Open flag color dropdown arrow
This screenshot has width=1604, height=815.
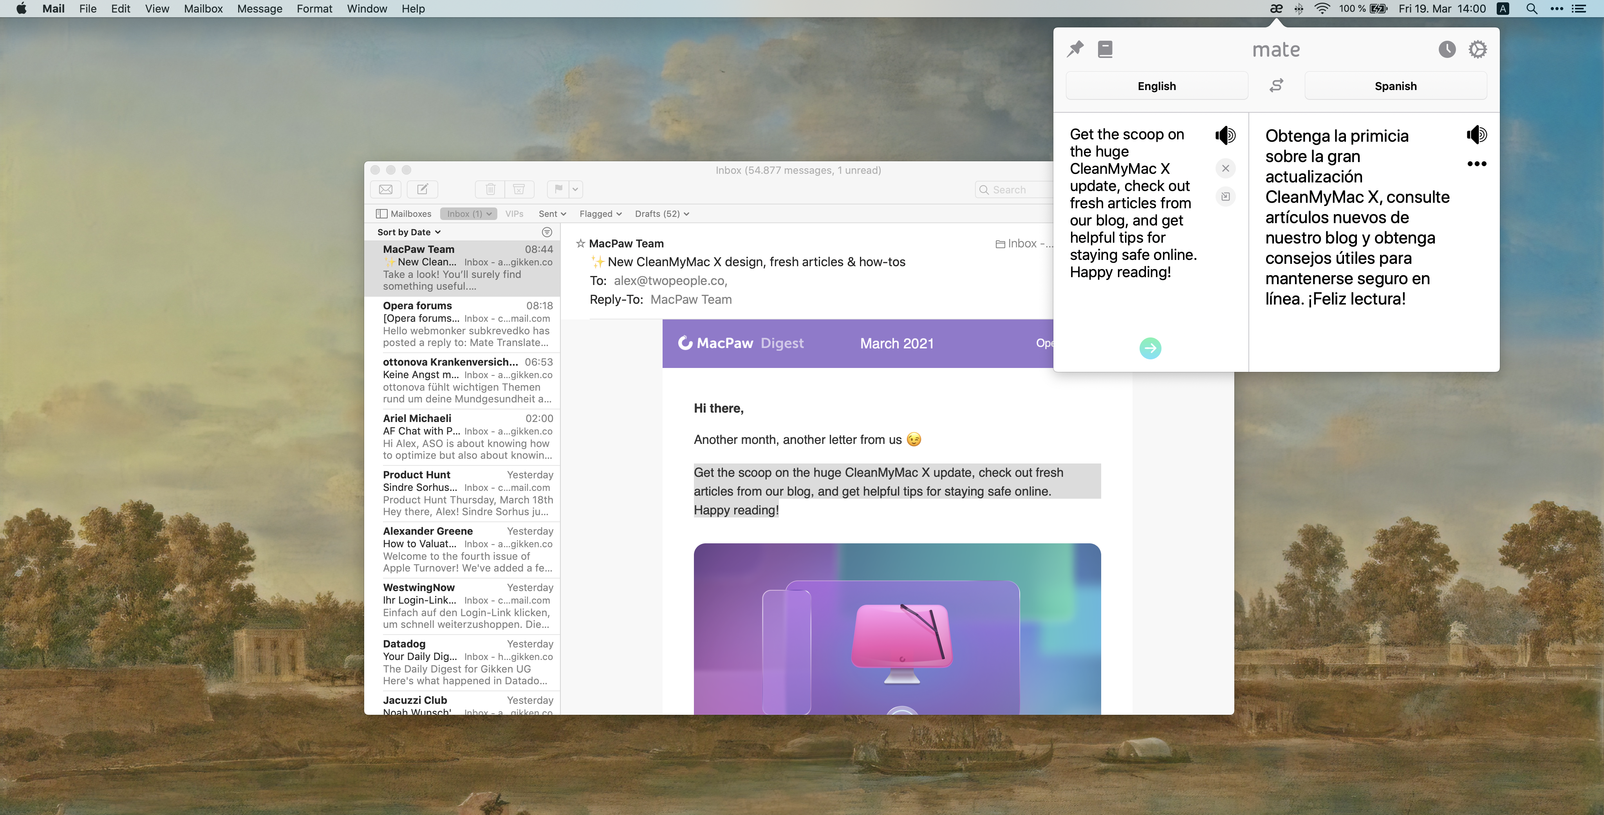click(575, 189)
